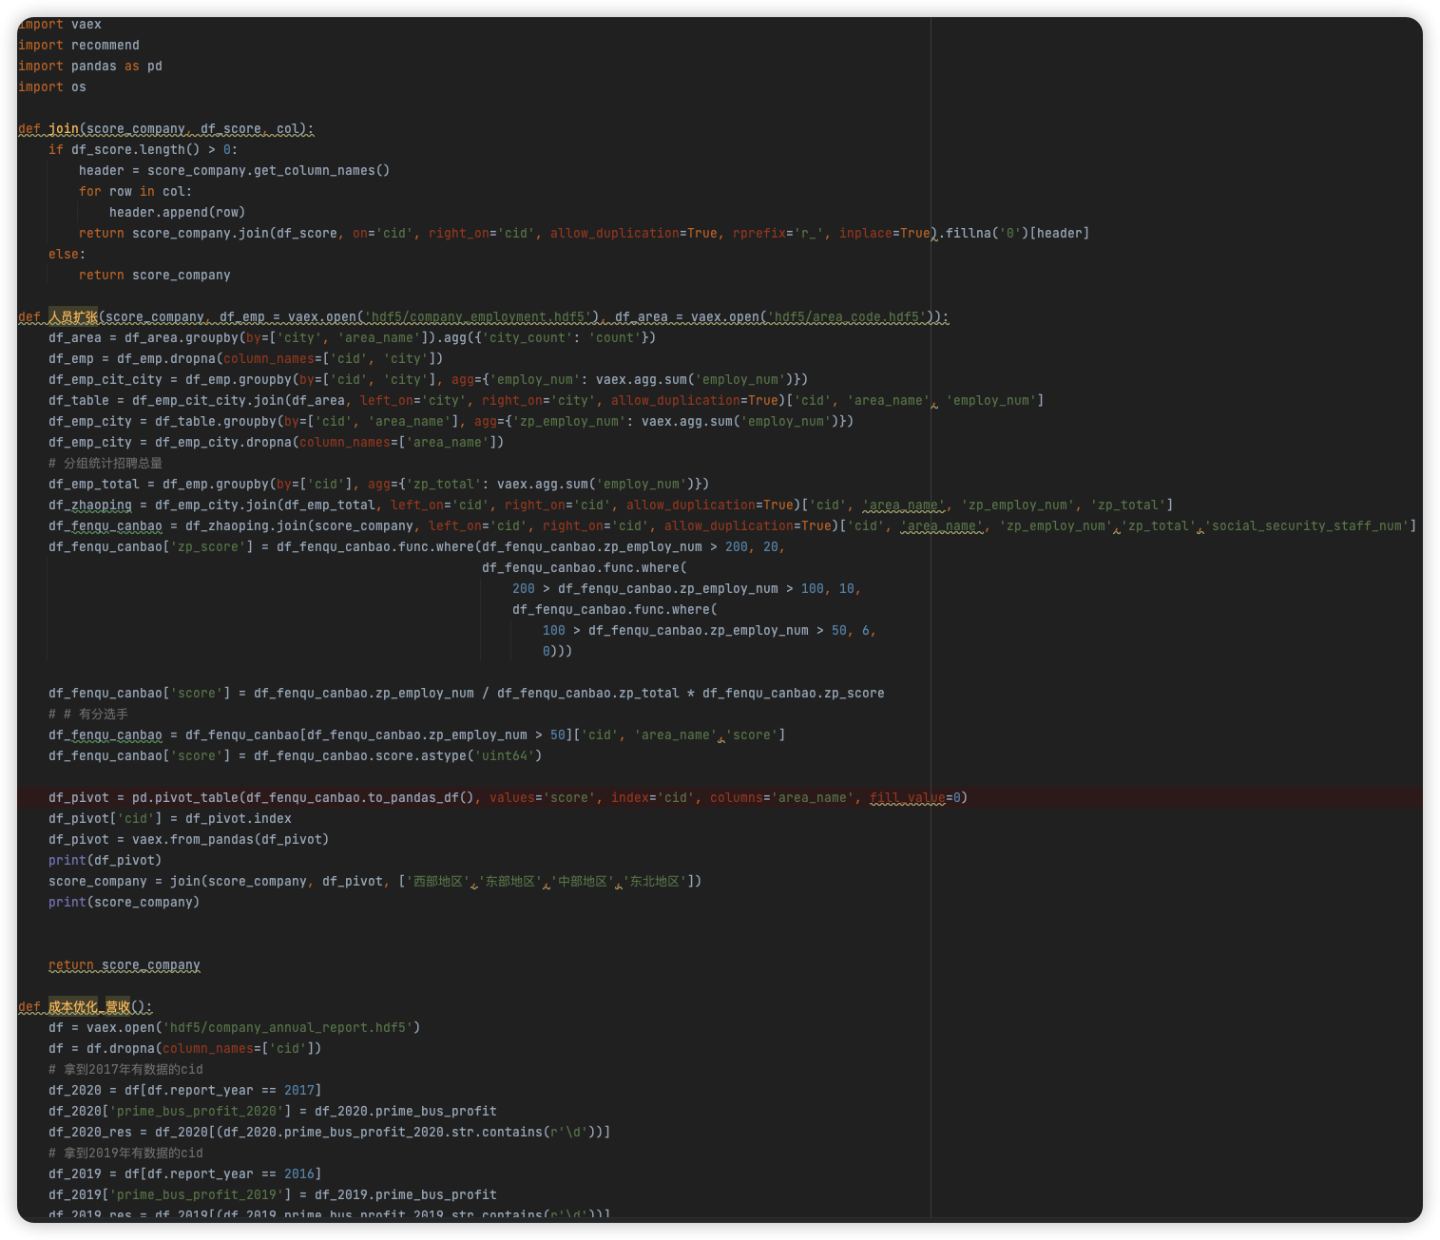Click the "rprefix='r_'" argument
This screenshot has width=1440, height=1240.
click(x=778, y=234)
